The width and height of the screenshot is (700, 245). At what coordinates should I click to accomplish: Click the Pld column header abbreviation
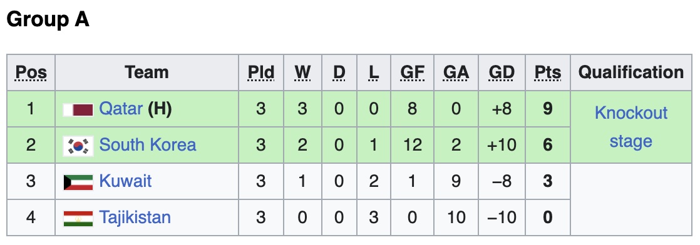[x=261, y=72]
